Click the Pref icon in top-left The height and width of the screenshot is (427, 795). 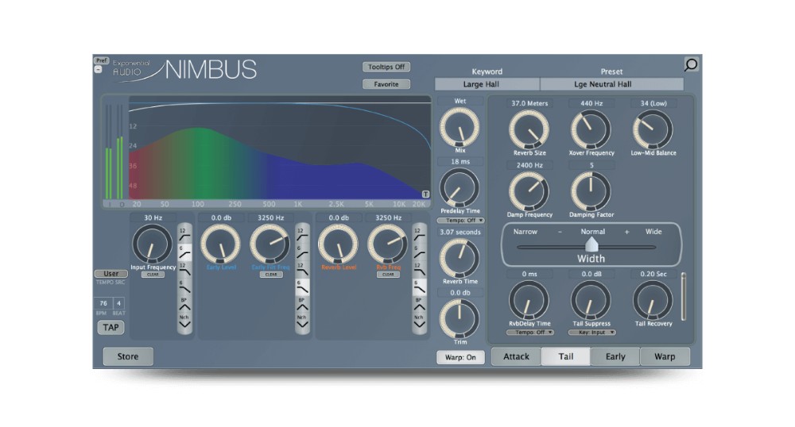pyautogui.click(x=102, y=60)
